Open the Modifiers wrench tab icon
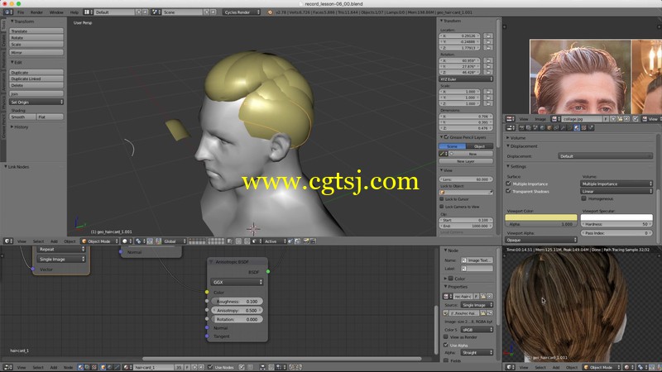This screenshot has width=662, height=372. (563, 128)
